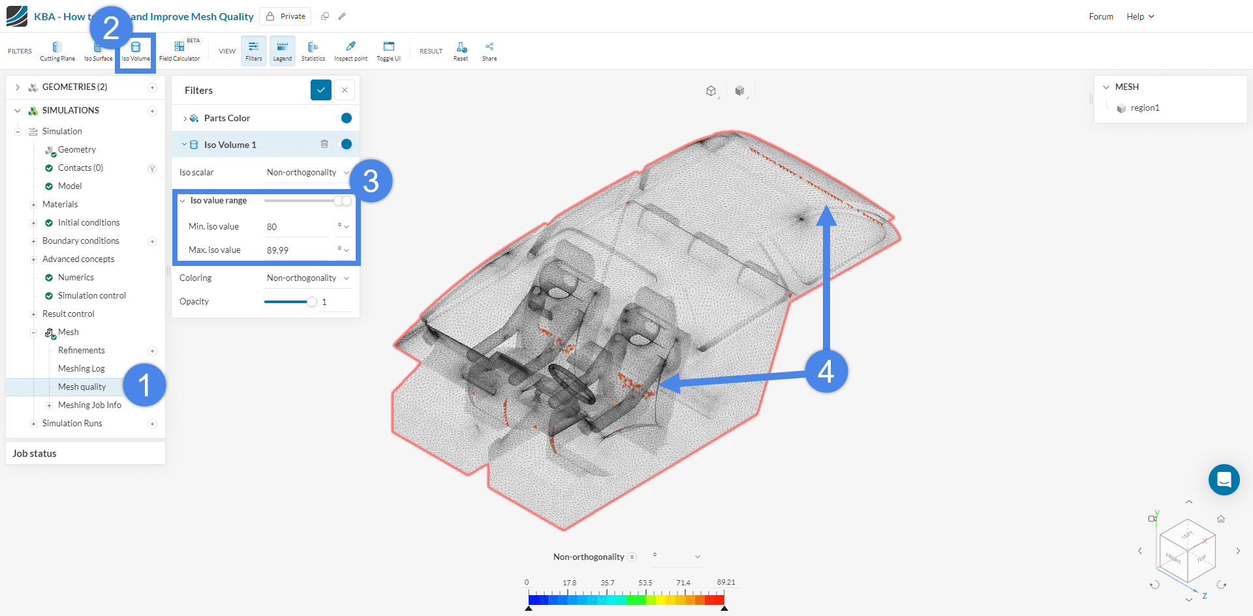Open the Iso scalar dropdown
The width and height of the screenshot is (1253, 616).
click(x=307, y=173)
